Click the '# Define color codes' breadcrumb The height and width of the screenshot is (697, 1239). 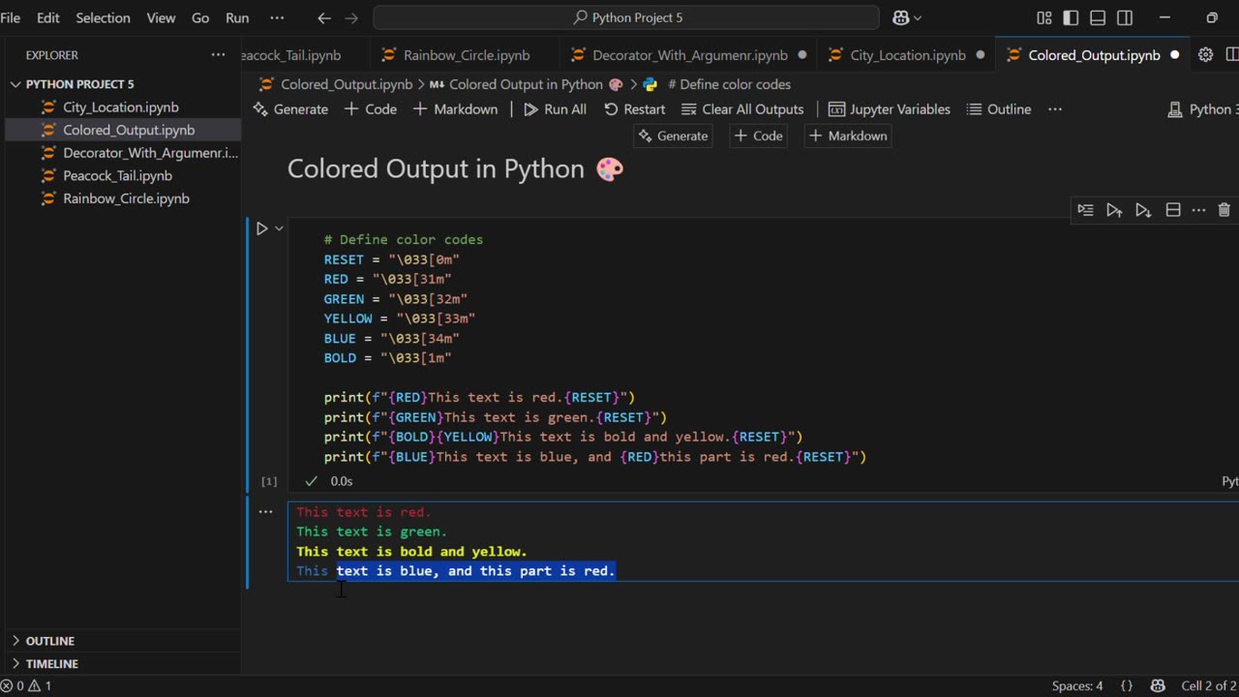pyautogui.click(x=716, y=84)
